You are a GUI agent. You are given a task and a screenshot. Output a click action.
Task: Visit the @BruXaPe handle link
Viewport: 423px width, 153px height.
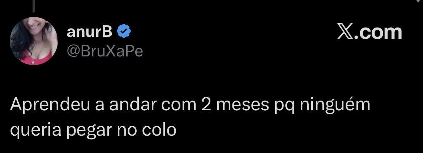[x=105, y=51]
